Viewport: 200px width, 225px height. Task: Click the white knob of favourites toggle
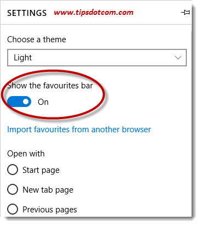(26, 102)
